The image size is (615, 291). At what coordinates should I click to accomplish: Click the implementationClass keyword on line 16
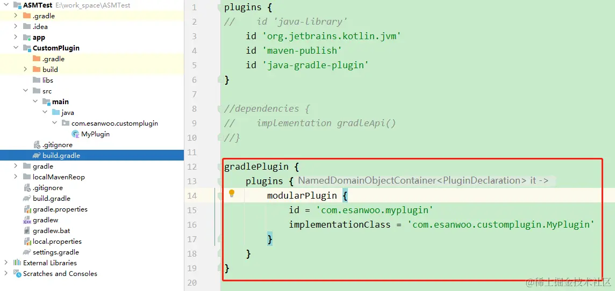(340, 225)
